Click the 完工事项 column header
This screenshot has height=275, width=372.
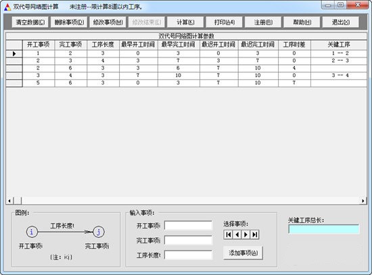71,45
